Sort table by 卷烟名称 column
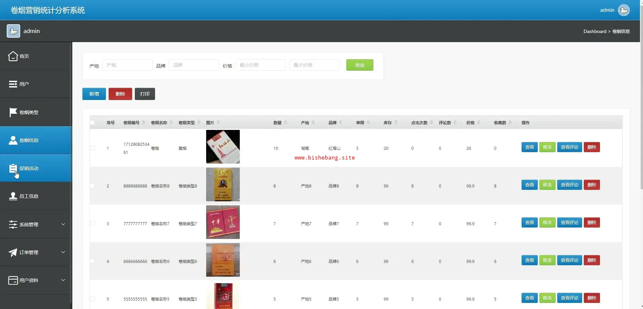The height and width of the screenshot is (309, 643). (x=171, y=123)
